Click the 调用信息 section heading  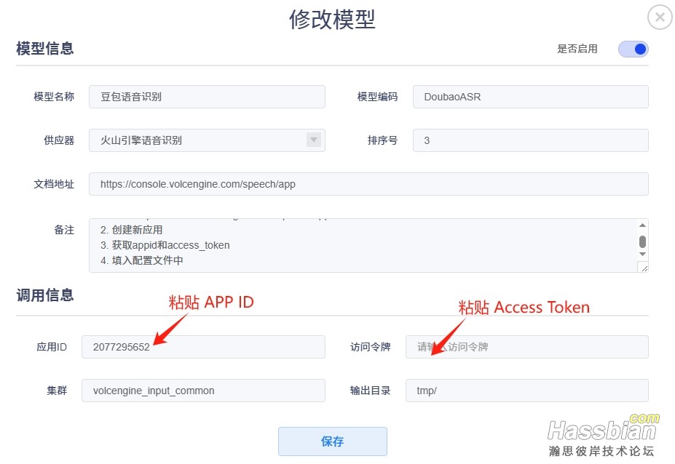coord(44,295)
